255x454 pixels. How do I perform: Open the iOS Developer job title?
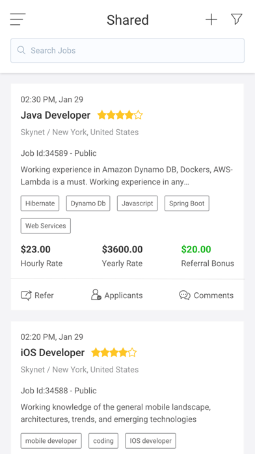[53, 353]
